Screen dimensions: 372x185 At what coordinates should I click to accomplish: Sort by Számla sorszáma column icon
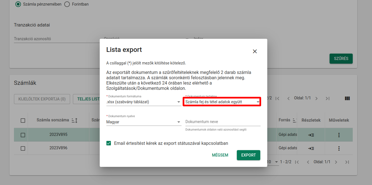[x=74, y=120]
